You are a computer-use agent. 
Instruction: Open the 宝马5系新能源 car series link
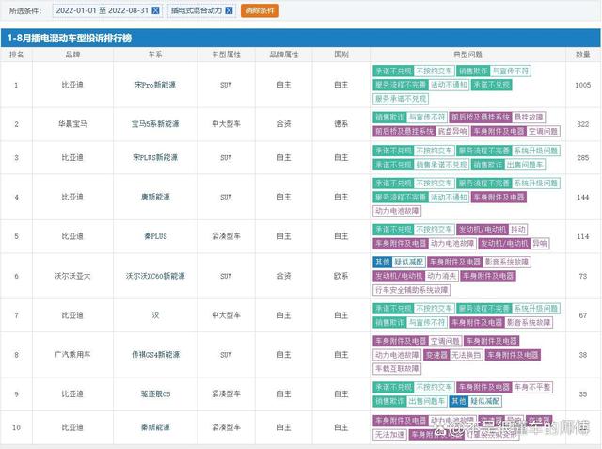[155, 124]
